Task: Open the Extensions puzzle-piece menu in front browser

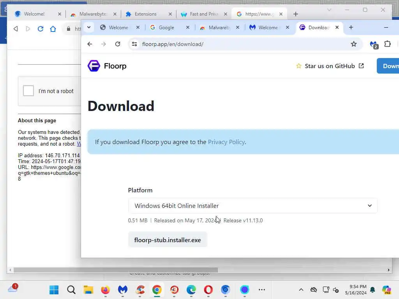Action: (387, 44)
